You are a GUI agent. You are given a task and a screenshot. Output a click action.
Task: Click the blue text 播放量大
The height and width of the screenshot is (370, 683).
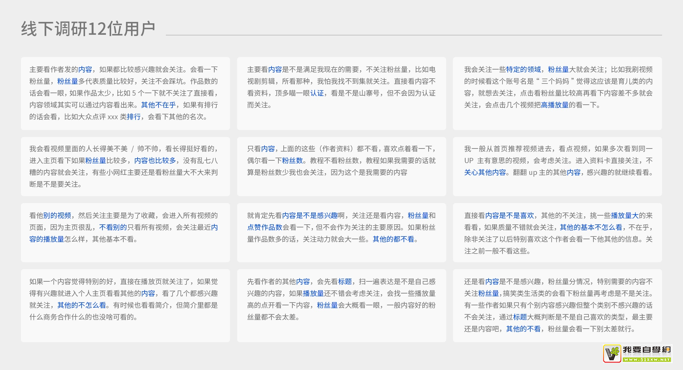click(624, 216)
